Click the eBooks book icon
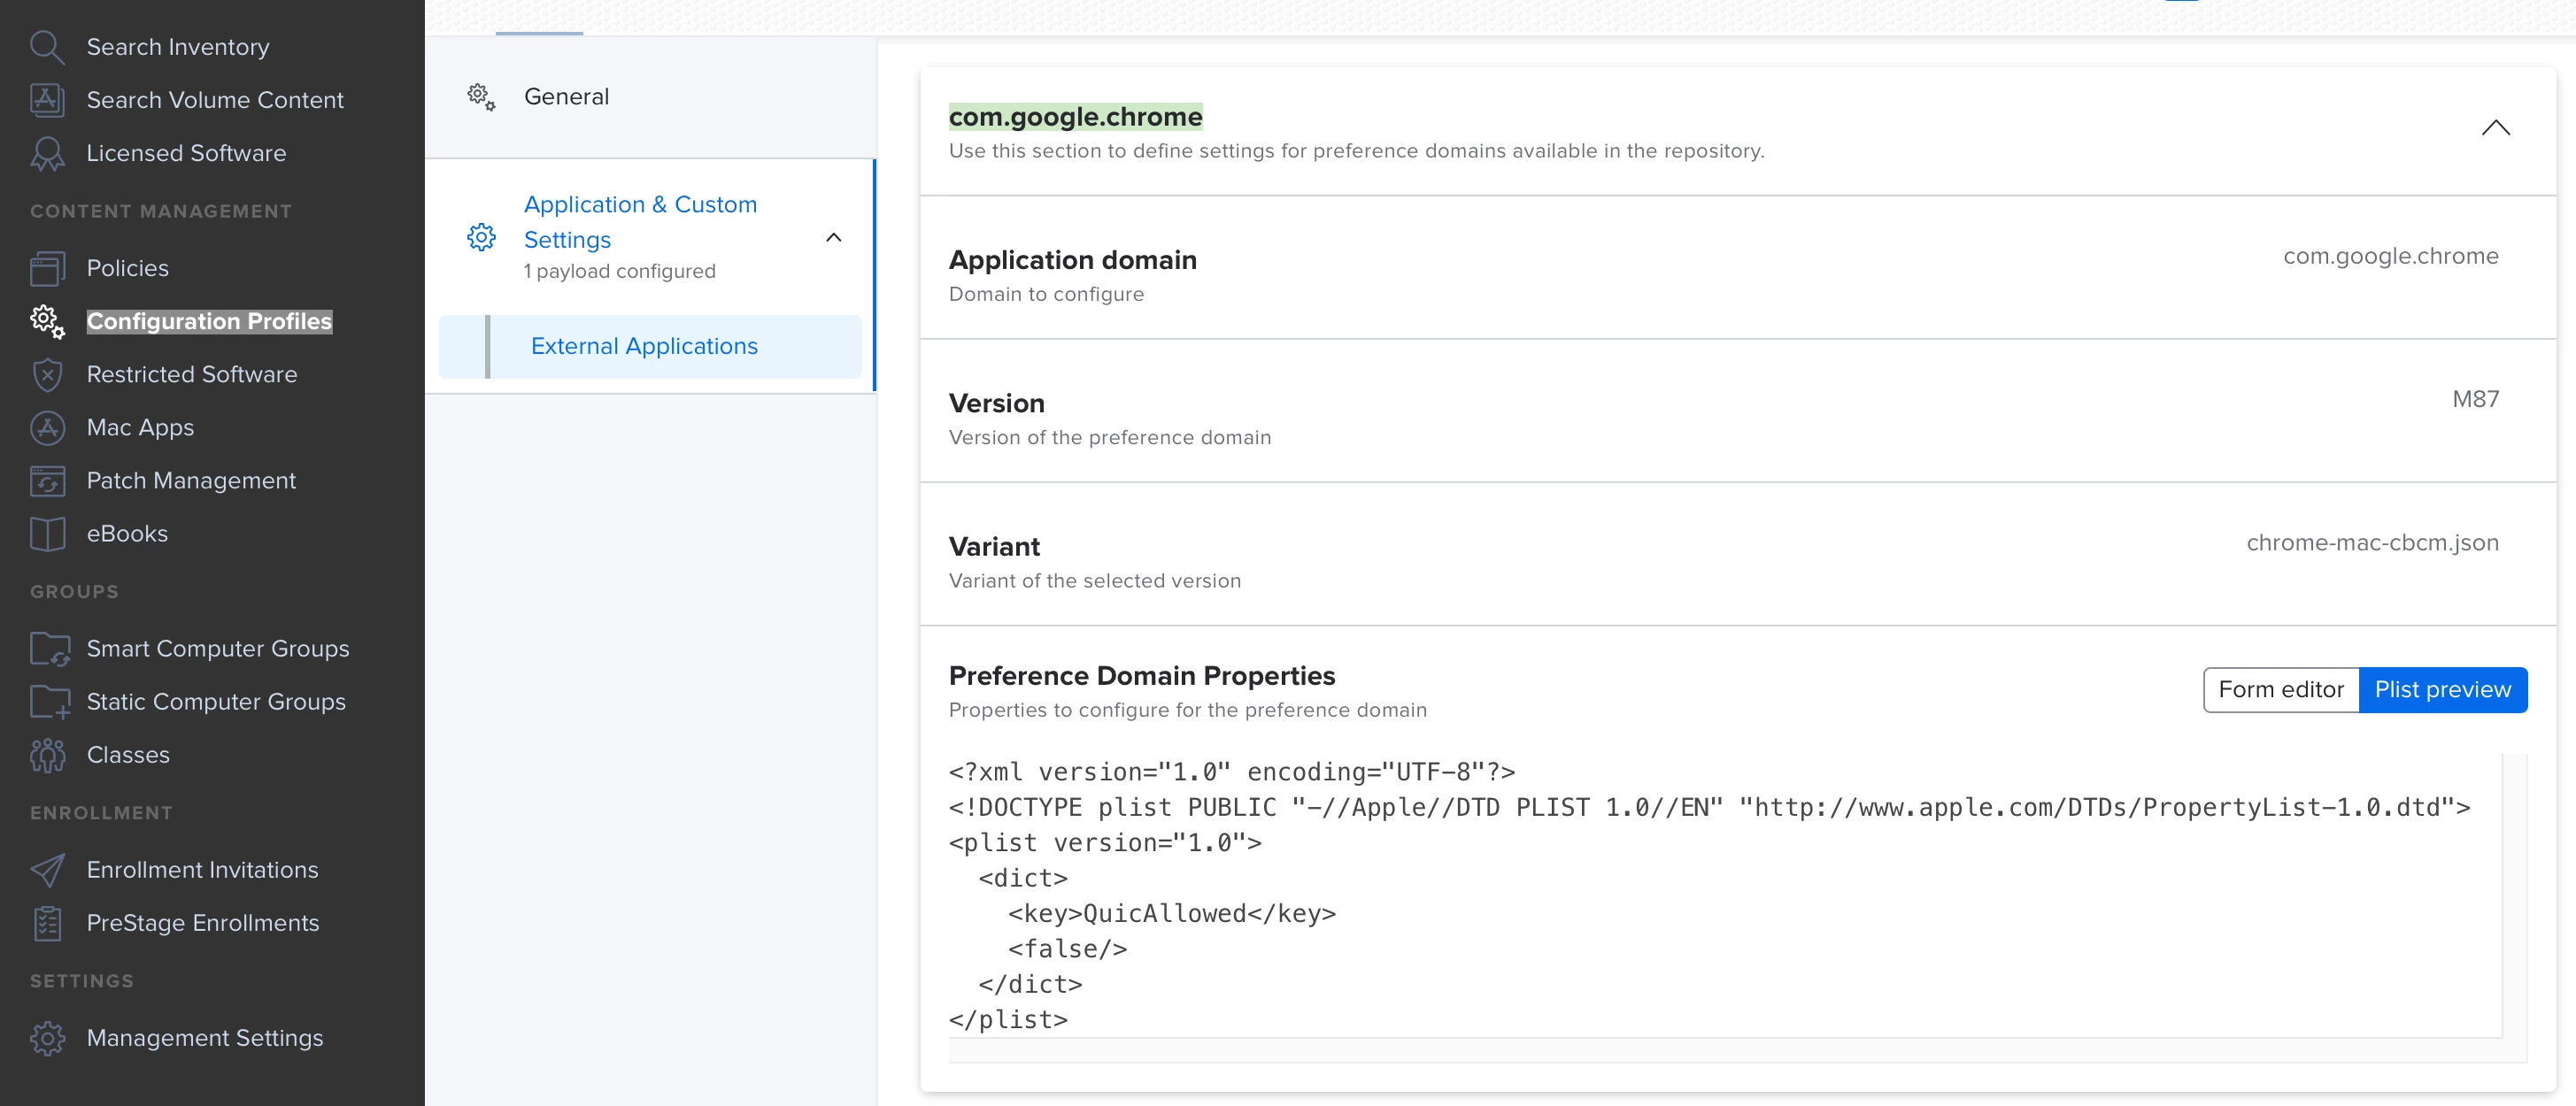The width and height of the screenshot is (2576, 1106). click(x=47, y=534)
